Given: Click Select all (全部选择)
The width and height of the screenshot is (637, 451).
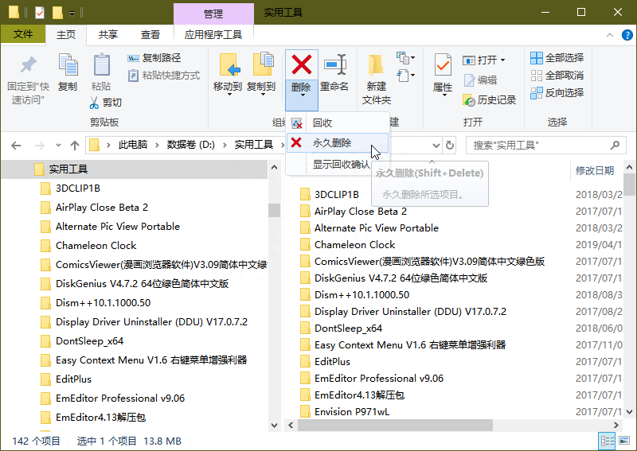Looking at the screenshot, I should 557,58.
